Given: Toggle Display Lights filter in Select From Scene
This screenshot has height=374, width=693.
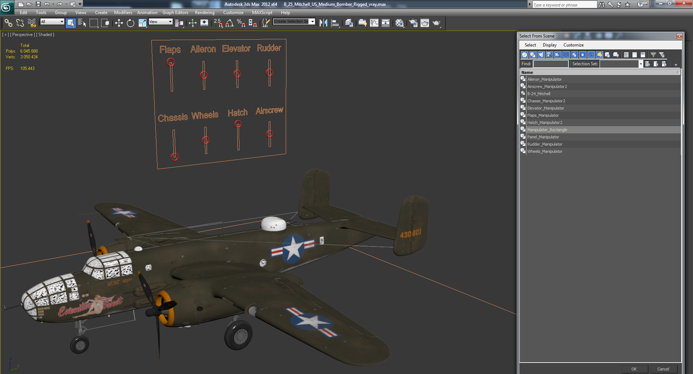Looking at the screenshot, I should pyautogui.click(x=541, y=55).
